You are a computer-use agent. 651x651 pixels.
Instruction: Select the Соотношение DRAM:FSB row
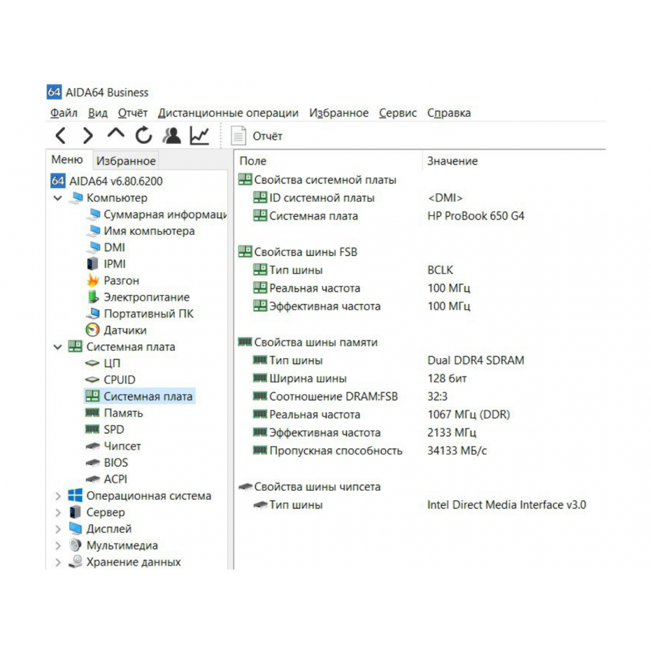tap(325, 396)
